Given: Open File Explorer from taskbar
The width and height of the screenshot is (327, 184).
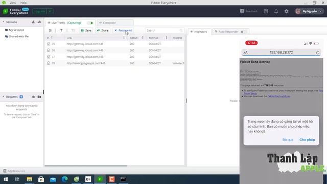Looking at the screenshot, I should click(29, 179).
